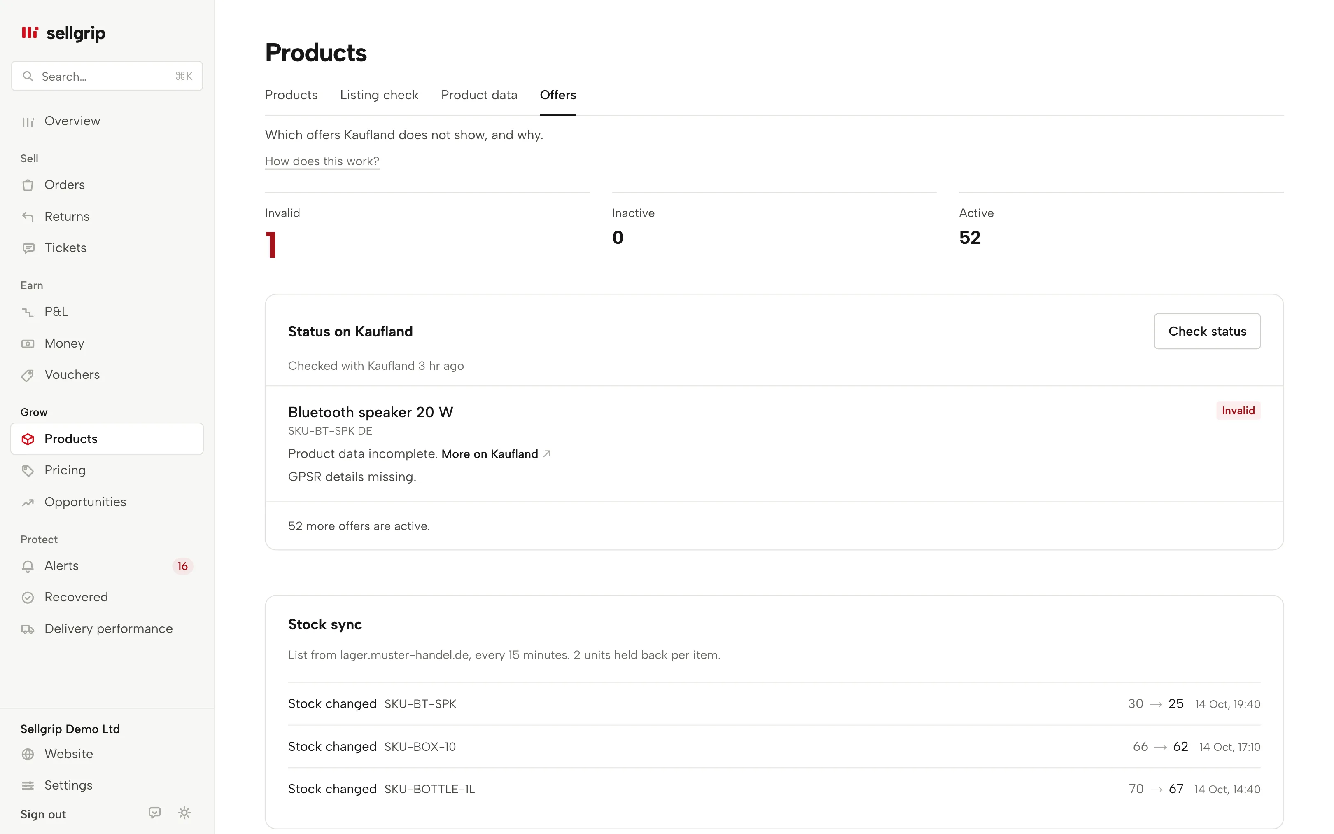1334x834 pixels.
Task: Open Opportunities page
Action: pos(107,502)
